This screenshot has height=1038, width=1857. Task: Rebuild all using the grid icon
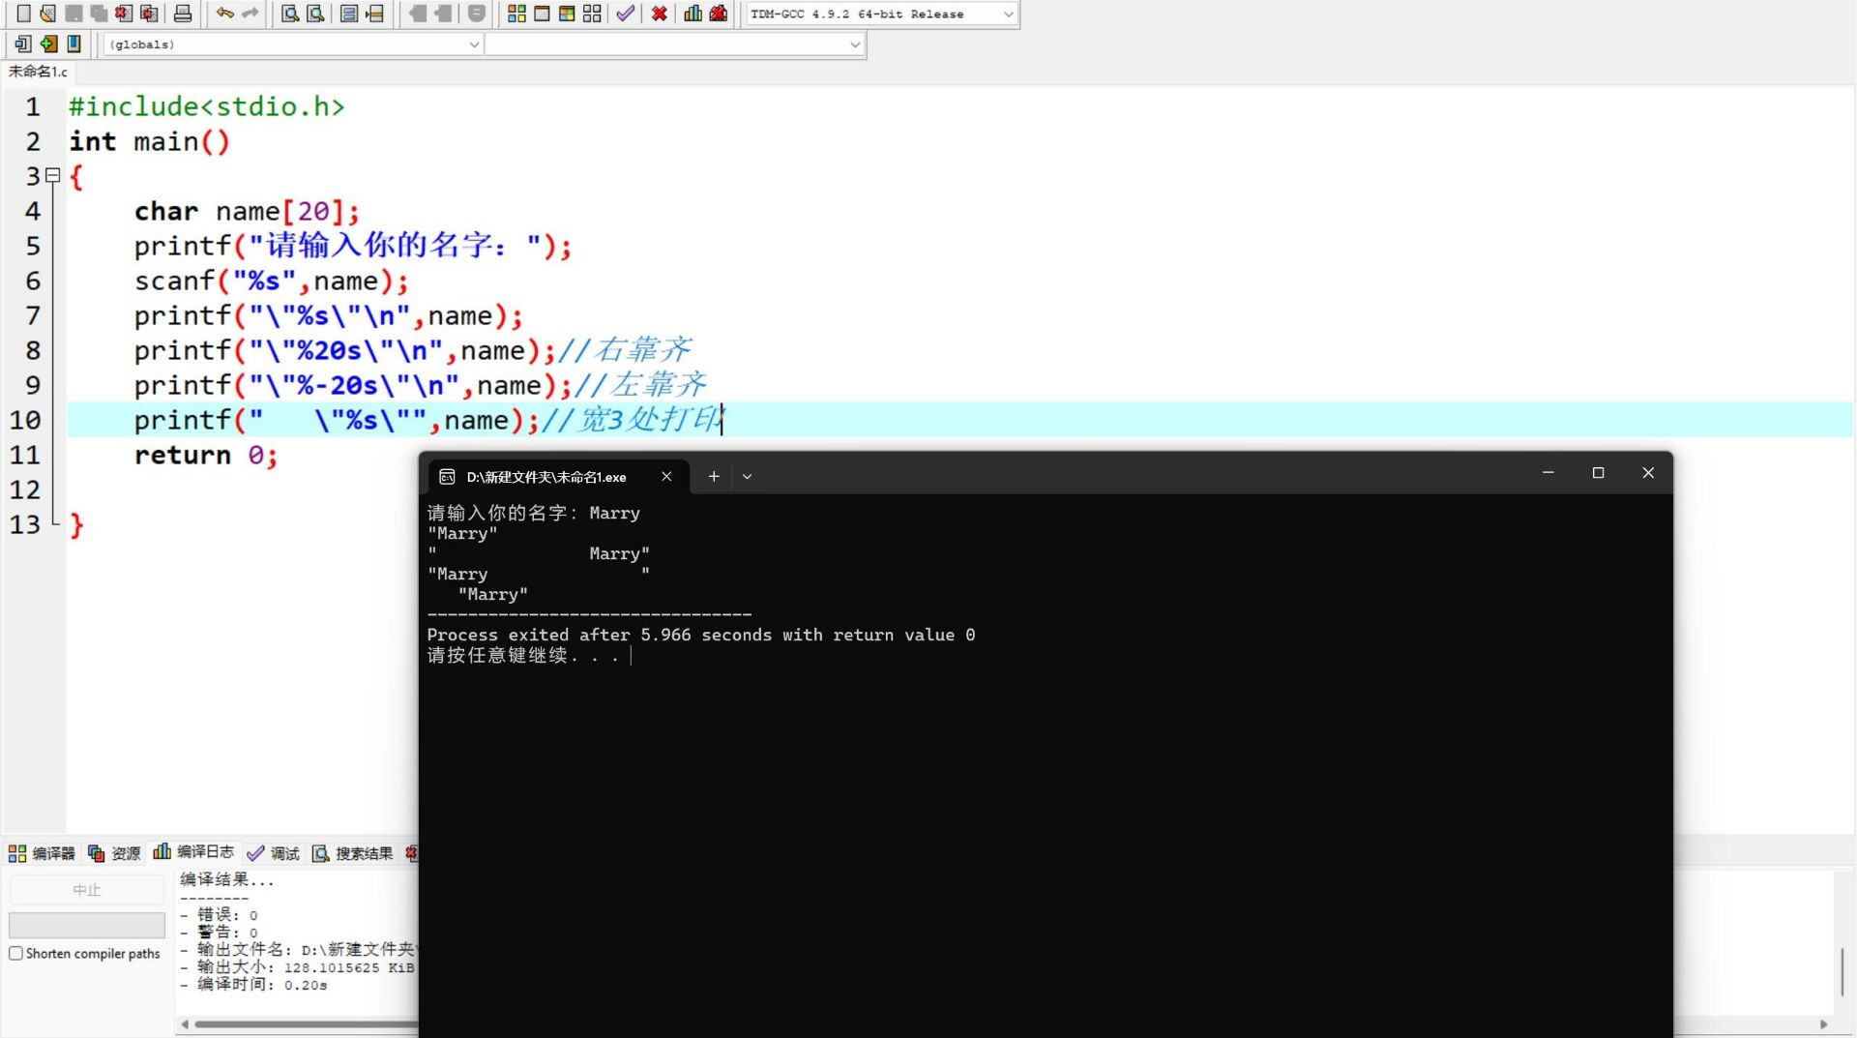[593, 14]
